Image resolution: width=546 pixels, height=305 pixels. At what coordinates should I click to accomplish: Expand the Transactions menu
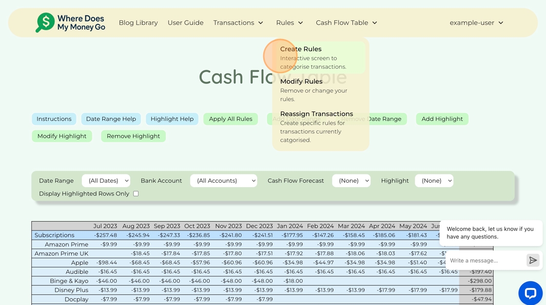238,22
